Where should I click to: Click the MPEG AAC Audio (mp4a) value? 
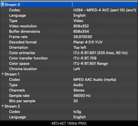click(x=95, y=79)
